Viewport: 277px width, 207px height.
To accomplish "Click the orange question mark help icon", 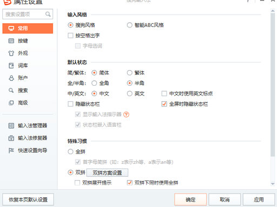I will (126, 114).
